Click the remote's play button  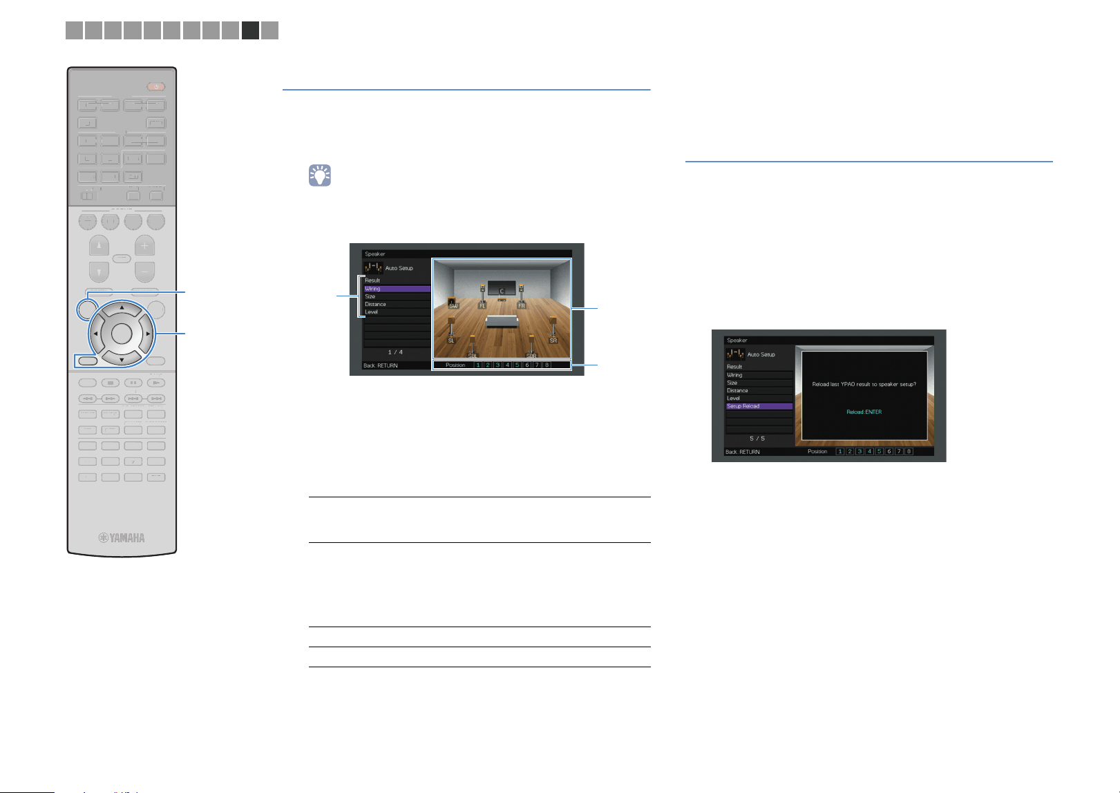(156, 383)
